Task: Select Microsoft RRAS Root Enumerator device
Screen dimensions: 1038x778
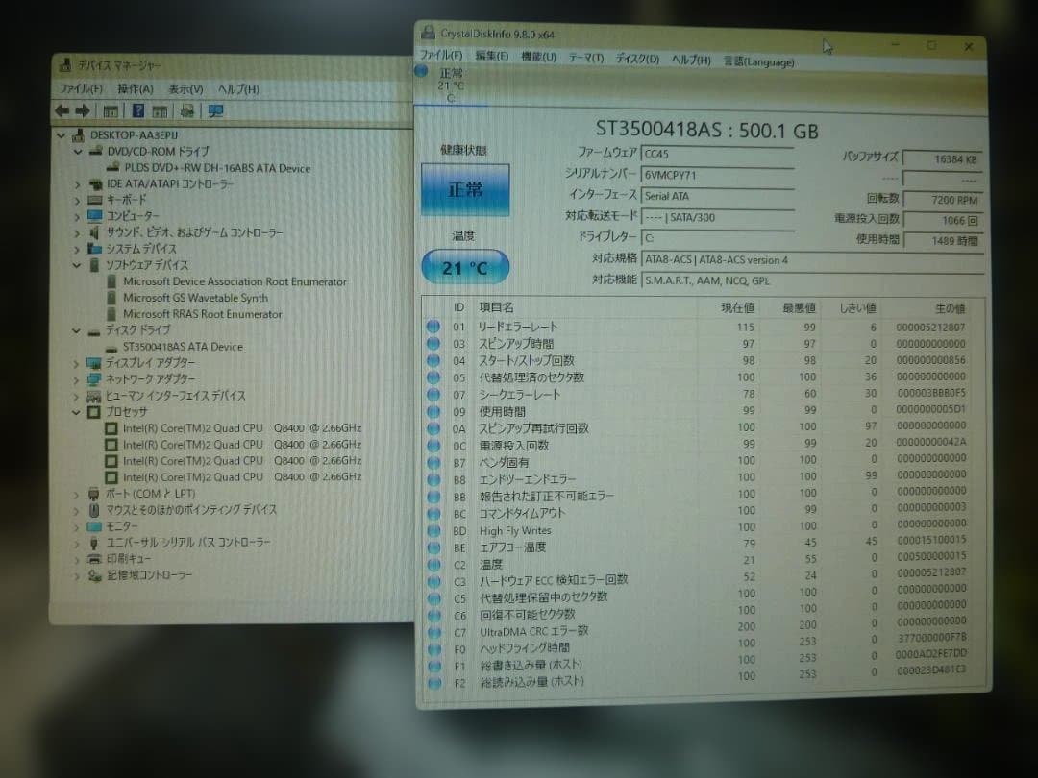Action: [203, 314]
